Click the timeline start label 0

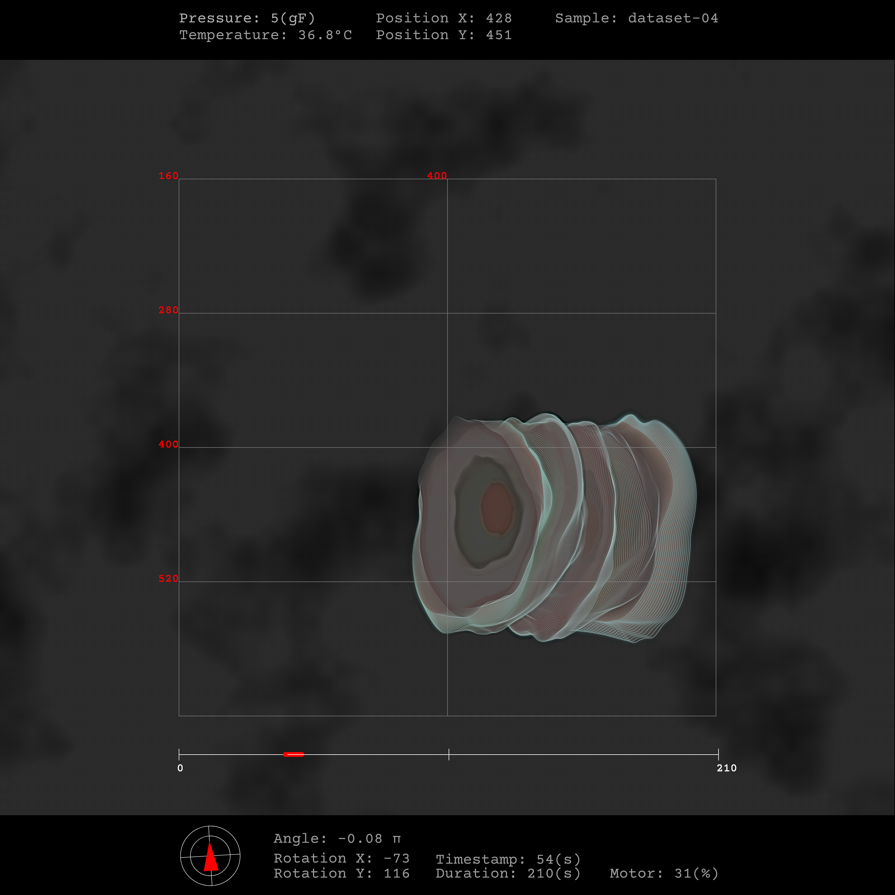click(180, 768)
